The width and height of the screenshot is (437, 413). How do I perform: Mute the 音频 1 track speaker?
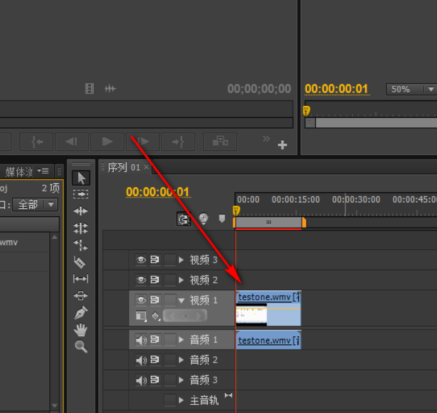[141, 340]
